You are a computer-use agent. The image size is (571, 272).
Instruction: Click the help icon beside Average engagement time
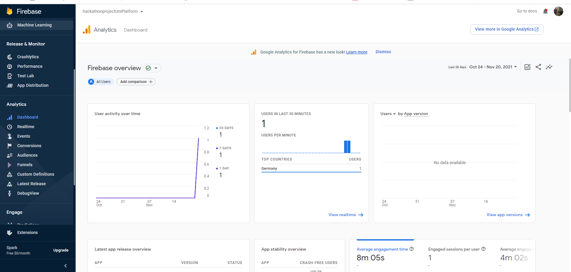pyautogui.click(x=412, y=249)
